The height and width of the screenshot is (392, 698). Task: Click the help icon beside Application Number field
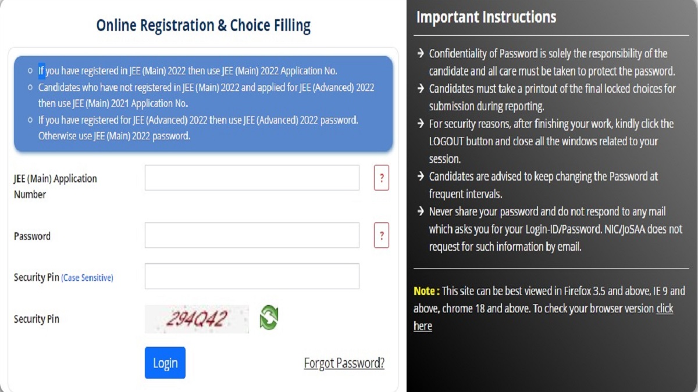tap(381, 178)
